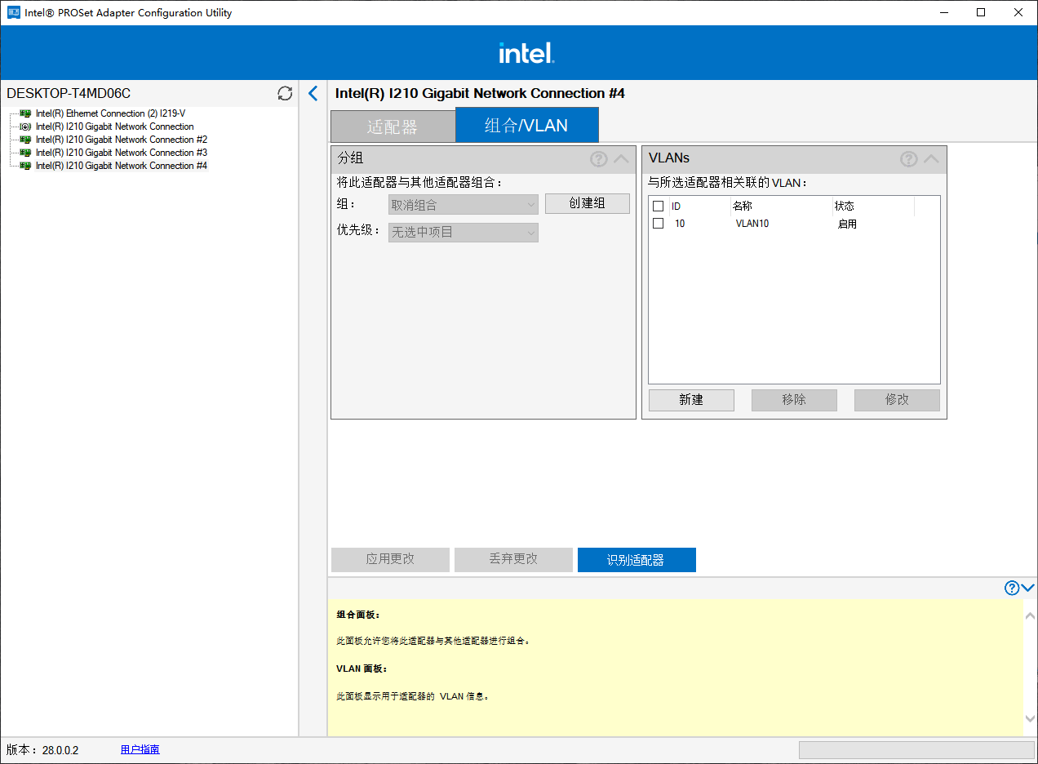The height and width of the screenshot is (764, 1038).
Task: Click the 修改 button
Action: [x=897, y=400]
